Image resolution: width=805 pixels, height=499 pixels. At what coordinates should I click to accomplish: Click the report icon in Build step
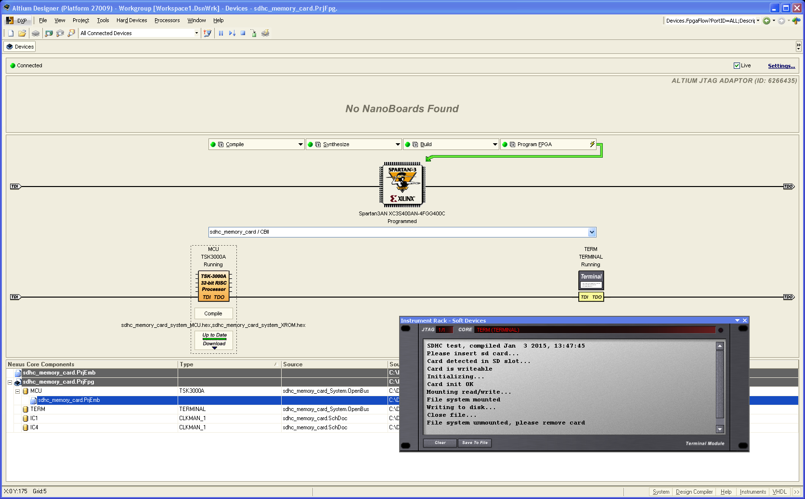click(x=415, y=144)
